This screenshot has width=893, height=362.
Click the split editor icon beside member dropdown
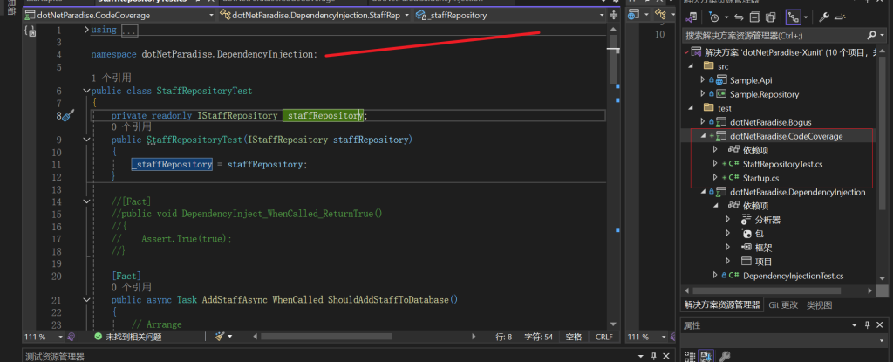click(x=614, y=16)
